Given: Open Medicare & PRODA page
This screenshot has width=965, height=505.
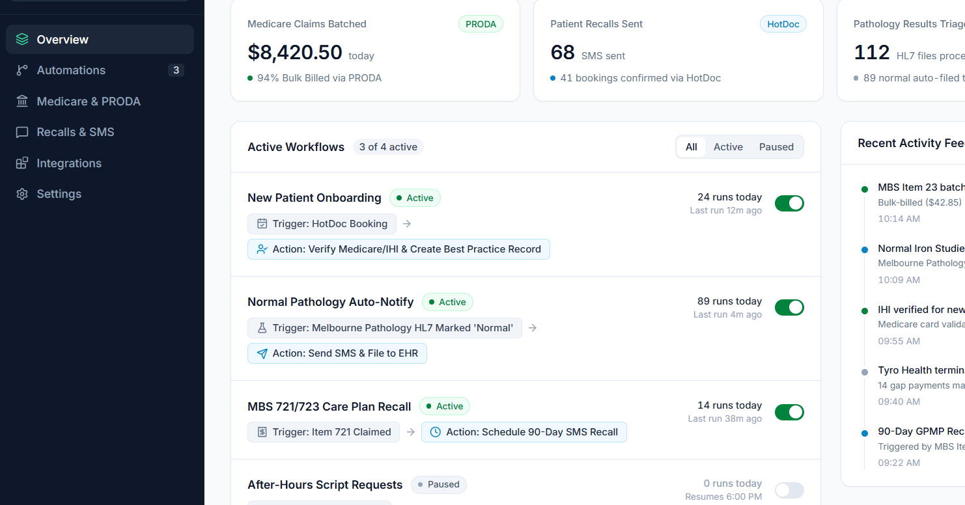Looking at the screenshot, I should (100, 102).
